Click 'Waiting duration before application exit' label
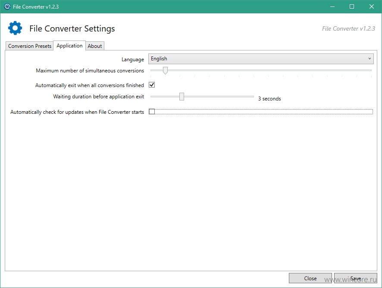 (x=99, y=97)
